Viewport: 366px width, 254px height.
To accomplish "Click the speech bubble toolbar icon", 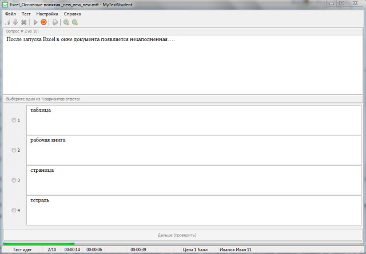I will 55,22.
